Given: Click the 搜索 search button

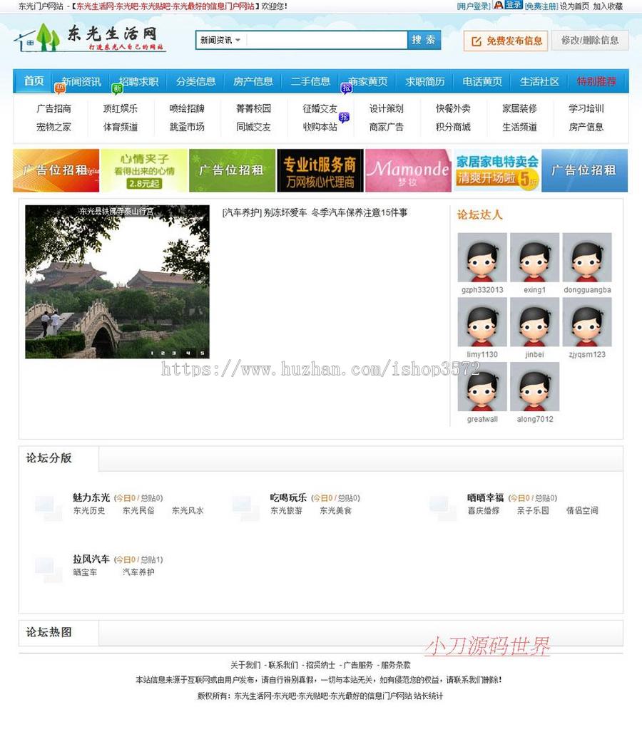Looking at the screenshot, I should point(423,40).
